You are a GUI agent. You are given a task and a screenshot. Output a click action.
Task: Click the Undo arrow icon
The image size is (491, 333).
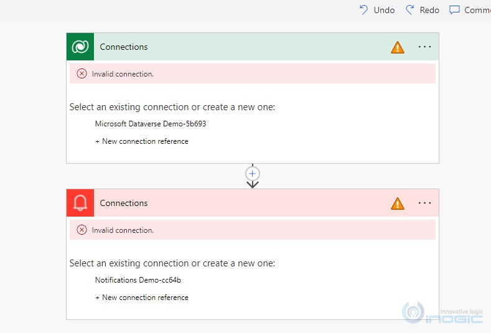[363, 10]
